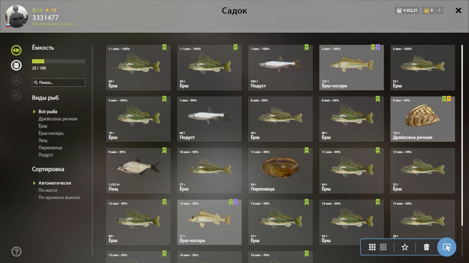Open the fish keepnet tab icon
The height and width of the screenshot is (263, 469).
click(x=16, y=50)
